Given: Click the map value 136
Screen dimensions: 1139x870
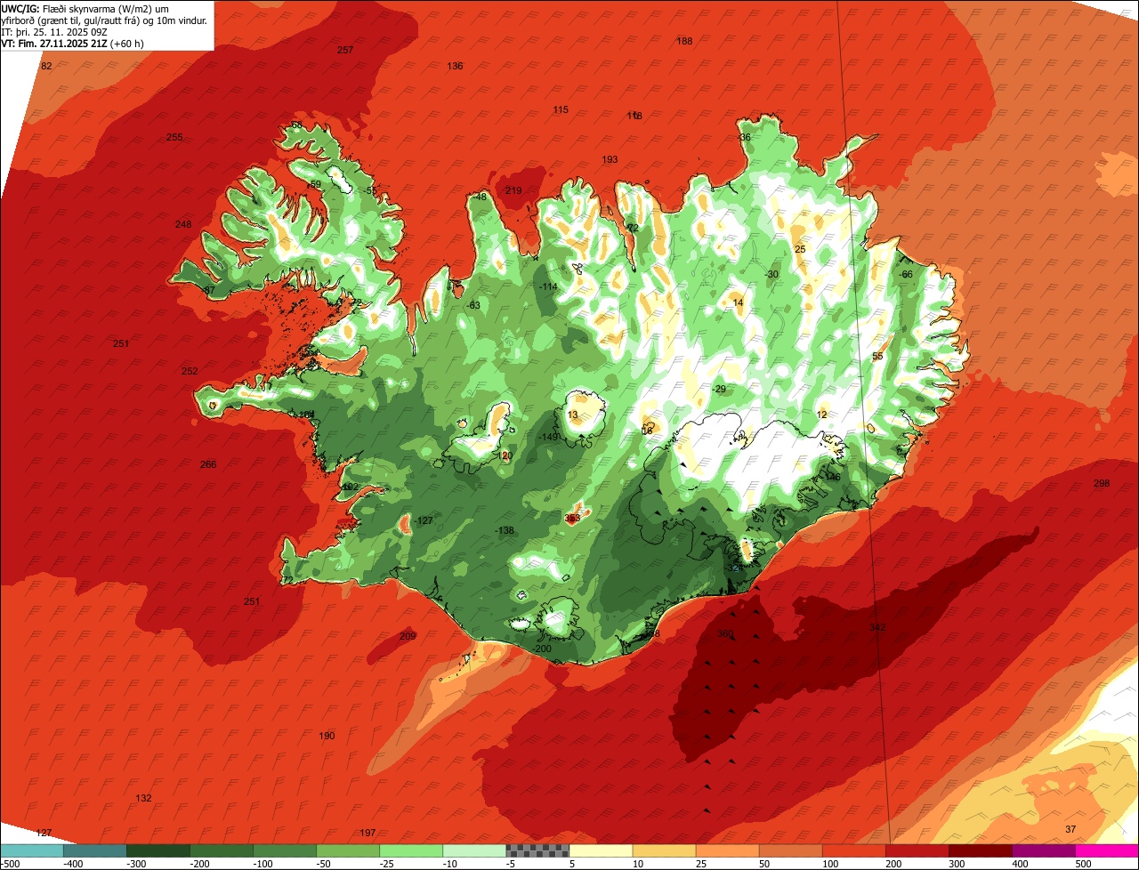Looking at the screenshot, I should [x=455, y=66].
